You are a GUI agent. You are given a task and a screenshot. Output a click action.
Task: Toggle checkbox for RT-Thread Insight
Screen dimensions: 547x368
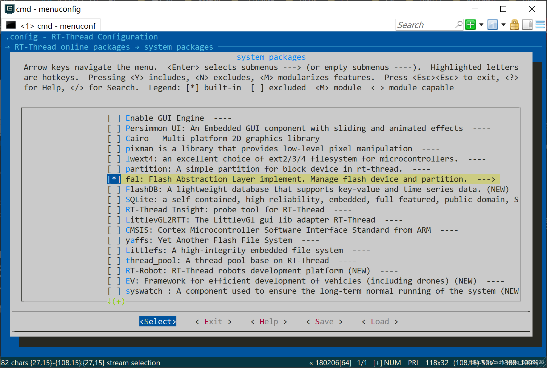pyautogui.click(x=114, y=210)
